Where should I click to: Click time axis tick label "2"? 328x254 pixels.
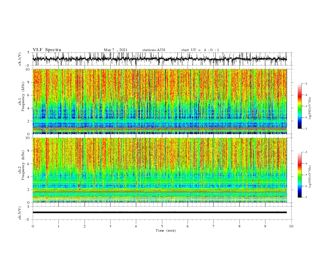(x=84, y=226)
